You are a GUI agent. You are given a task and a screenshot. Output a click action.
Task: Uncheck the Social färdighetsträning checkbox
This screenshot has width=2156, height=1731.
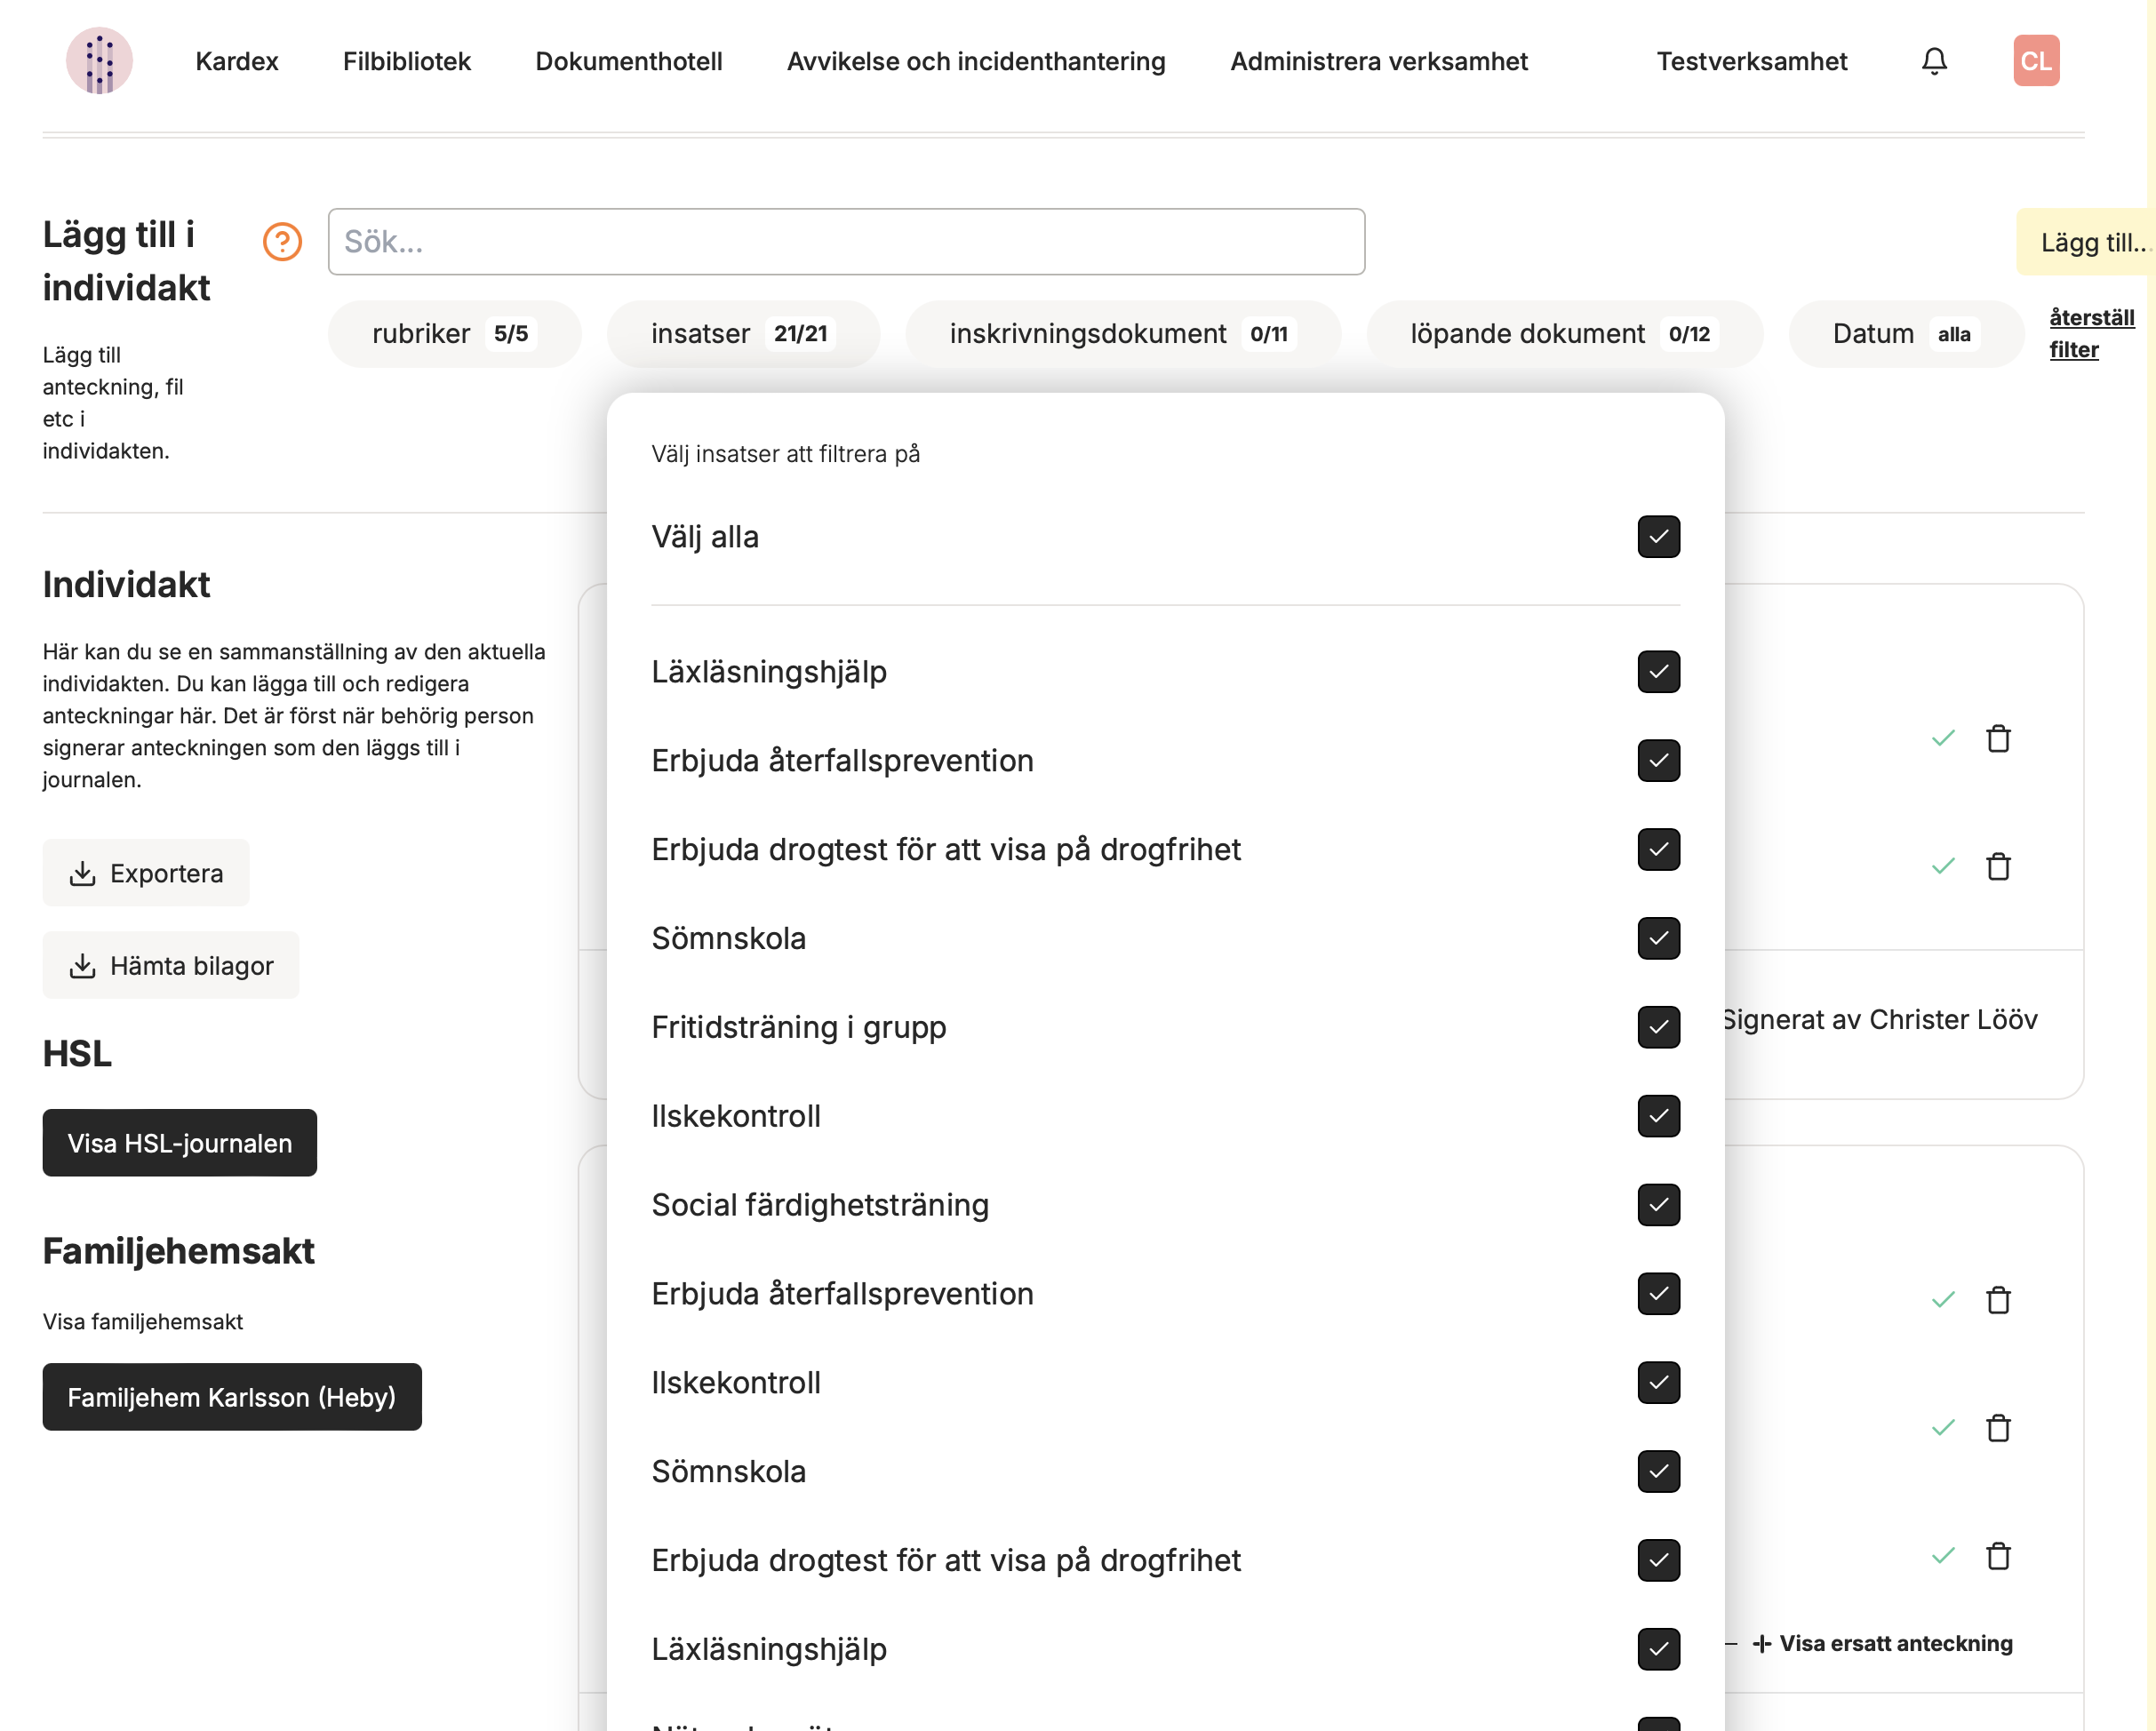(1658, 1205)
